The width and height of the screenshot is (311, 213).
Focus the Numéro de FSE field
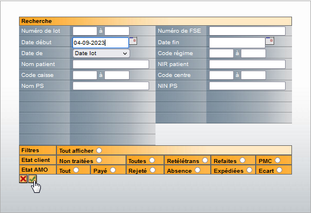coord(247,31)
